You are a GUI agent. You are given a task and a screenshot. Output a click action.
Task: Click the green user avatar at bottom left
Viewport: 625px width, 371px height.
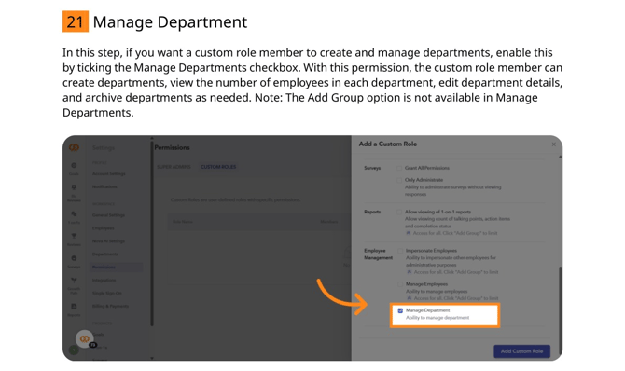pyautogui.click(x=74, y=350)
